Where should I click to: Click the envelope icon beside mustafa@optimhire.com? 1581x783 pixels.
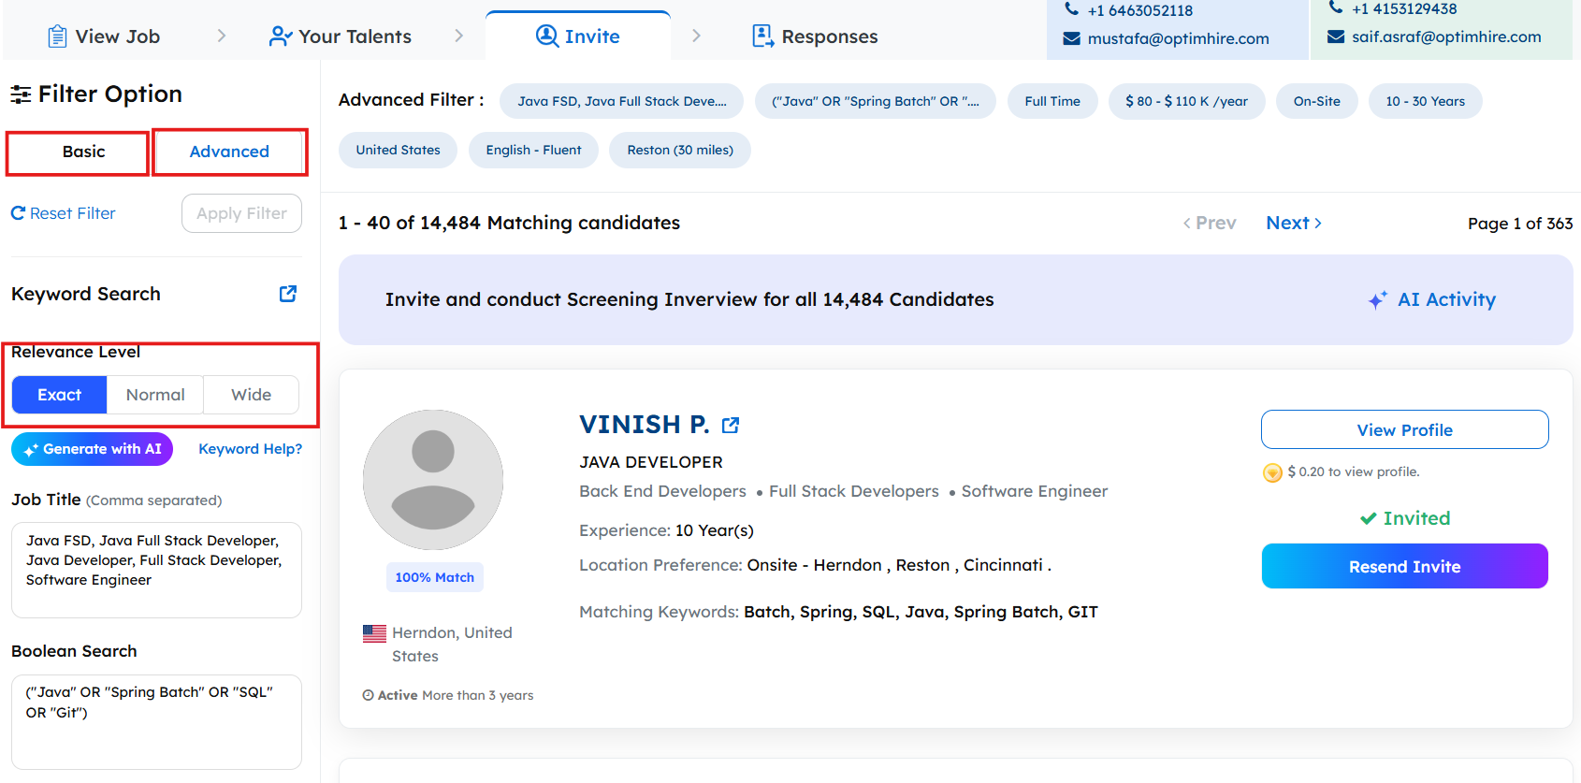click(x=1072, y=38)
